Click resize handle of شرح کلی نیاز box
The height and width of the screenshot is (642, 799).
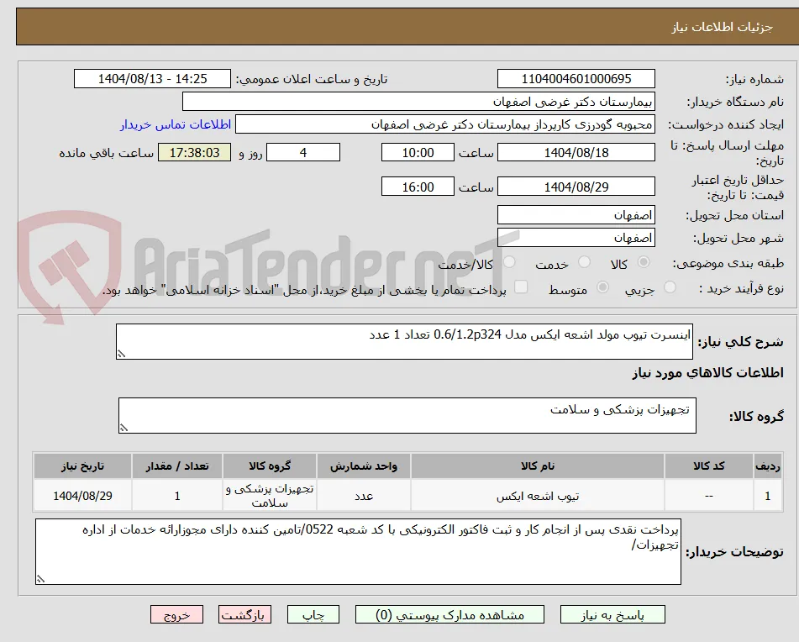click(121, 354)
